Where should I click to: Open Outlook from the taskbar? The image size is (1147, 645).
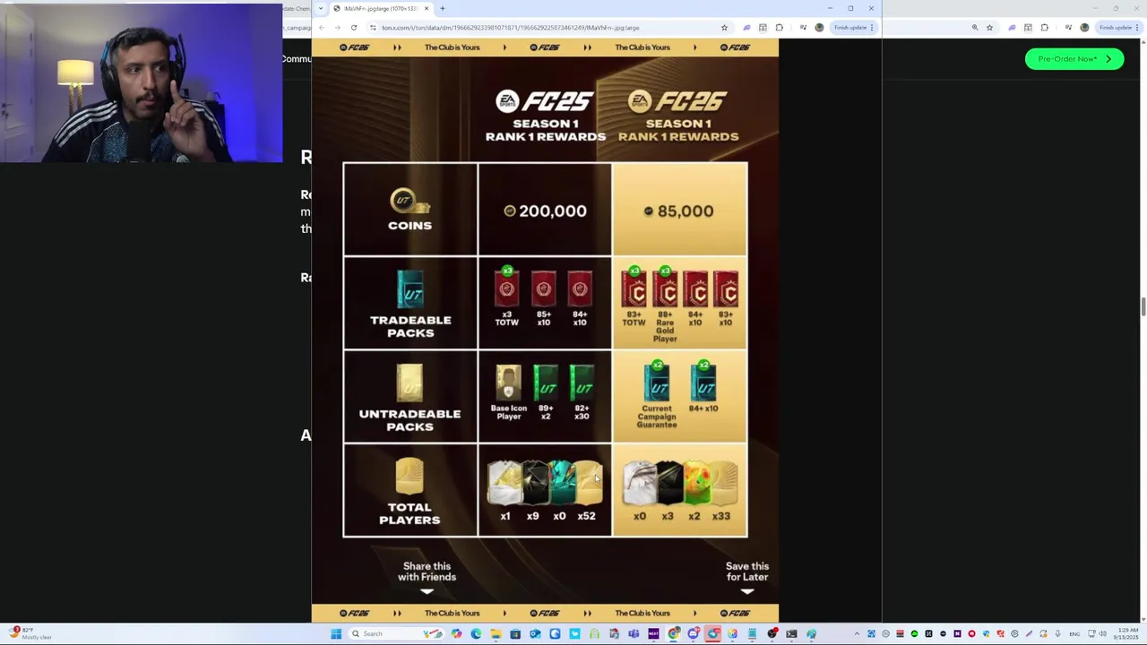[x=535, y=633]
